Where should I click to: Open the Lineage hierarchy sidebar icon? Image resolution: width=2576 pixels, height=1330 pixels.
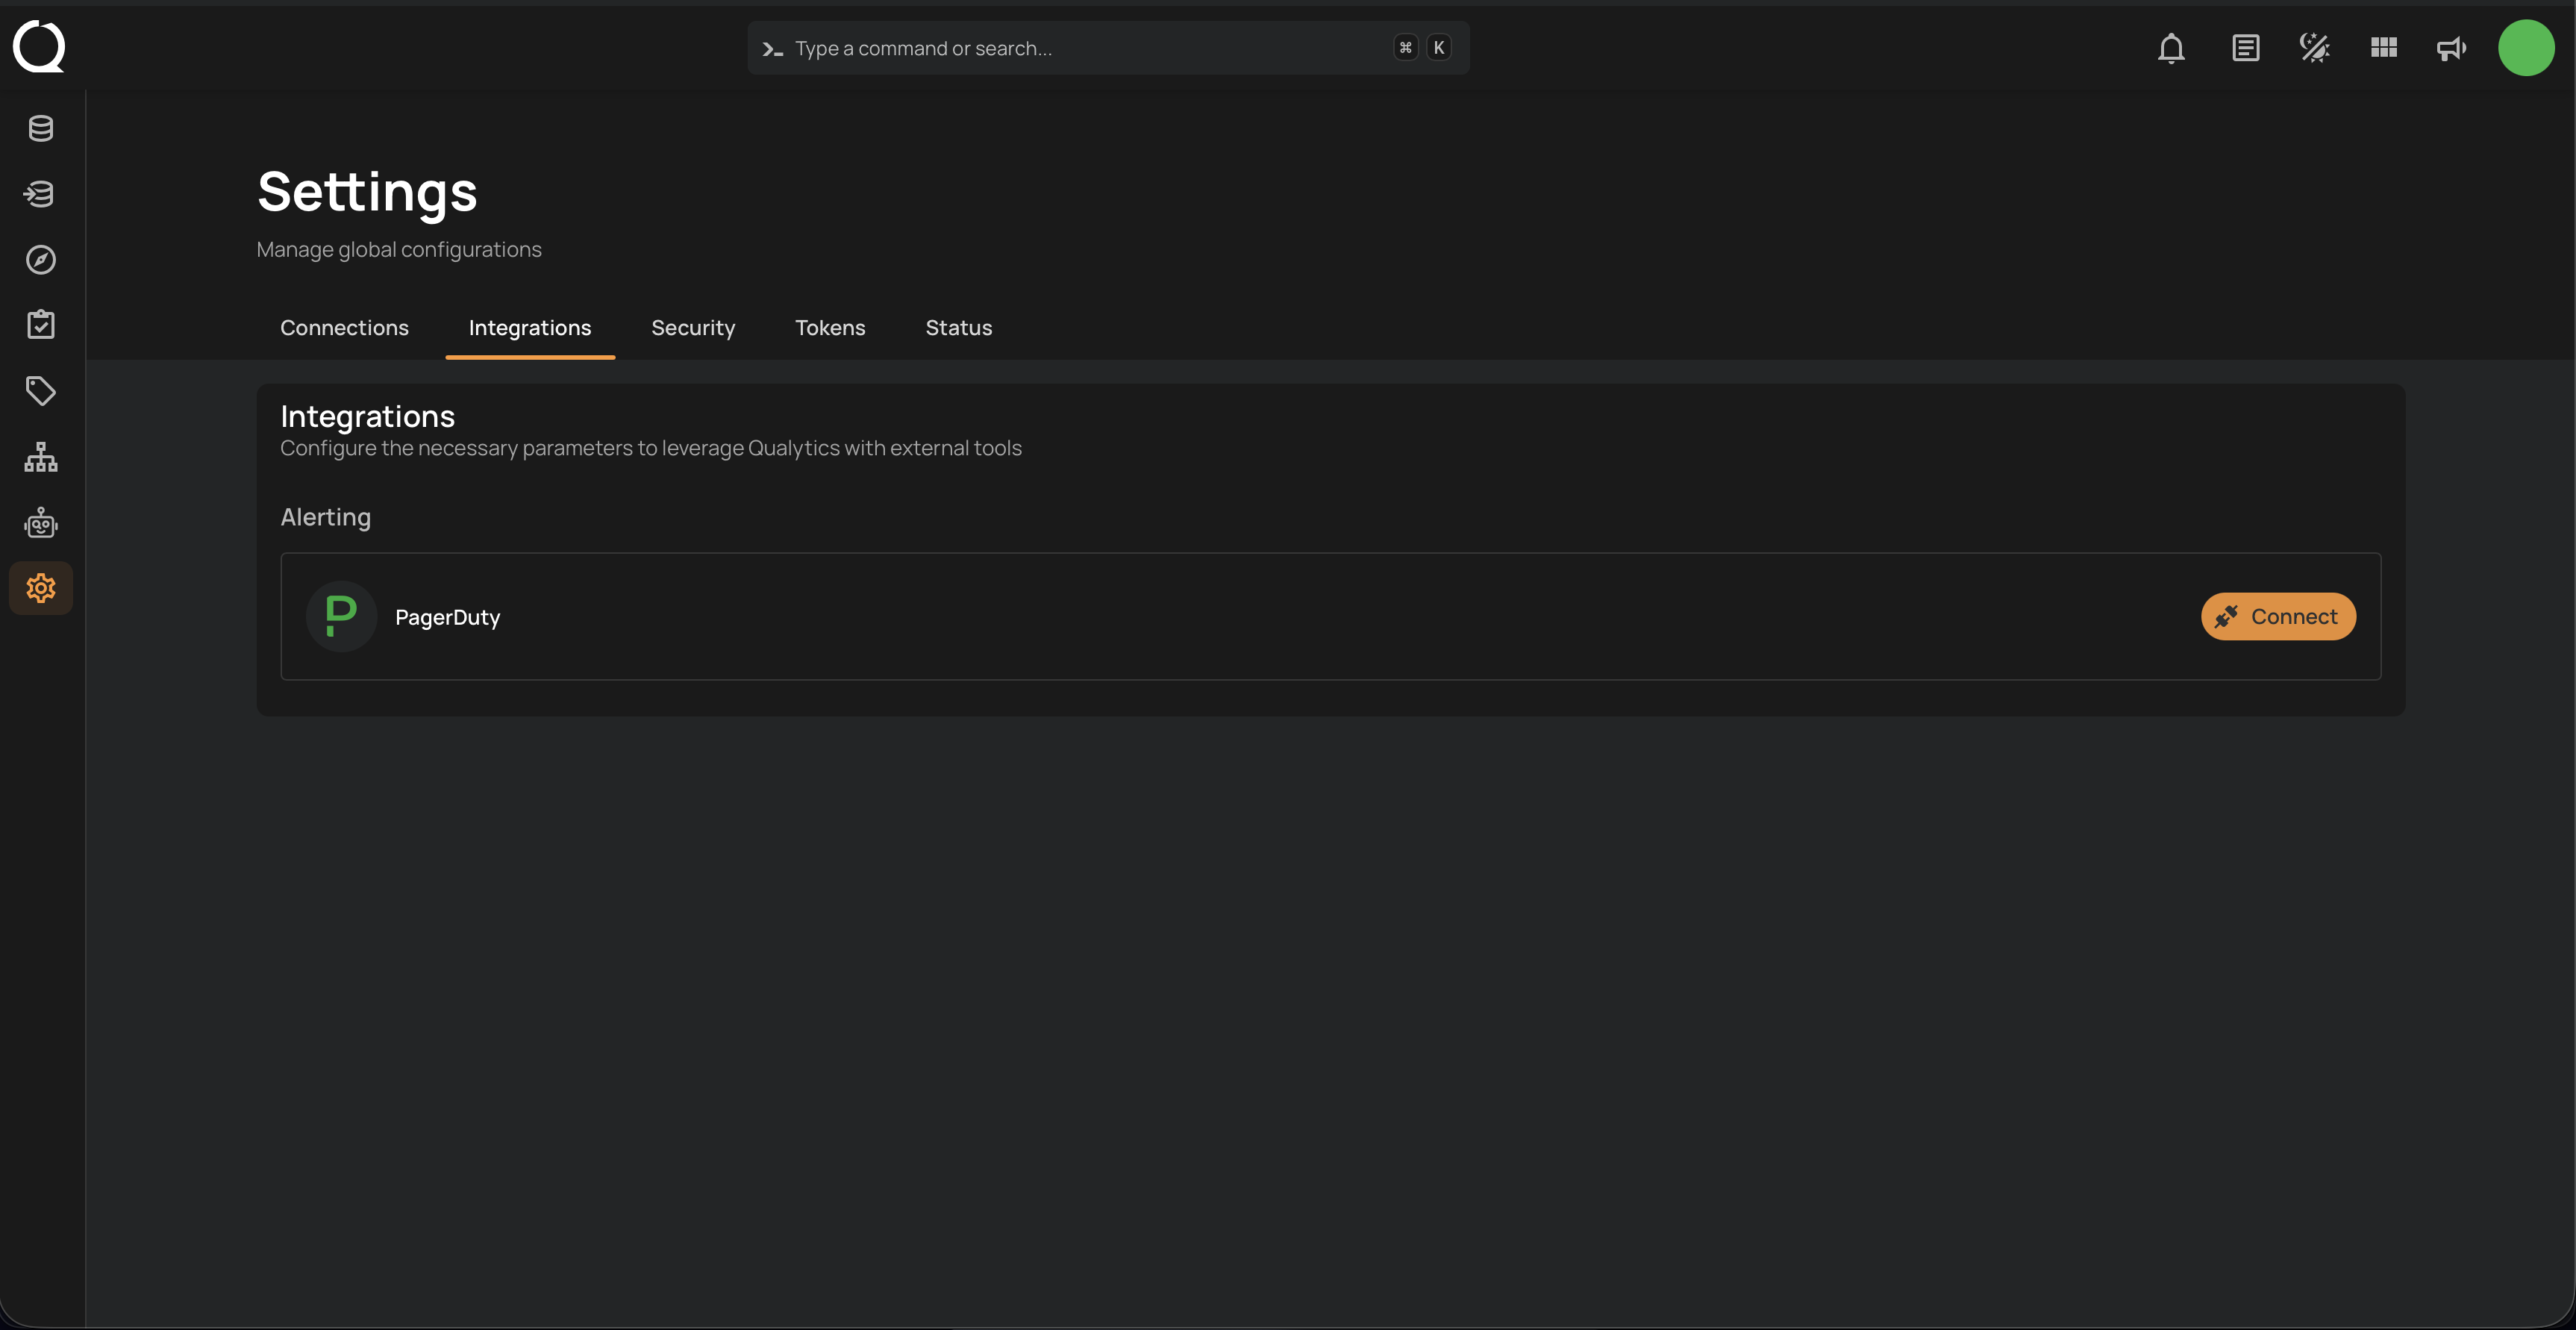pyautogui.click(x=40, y=457)
